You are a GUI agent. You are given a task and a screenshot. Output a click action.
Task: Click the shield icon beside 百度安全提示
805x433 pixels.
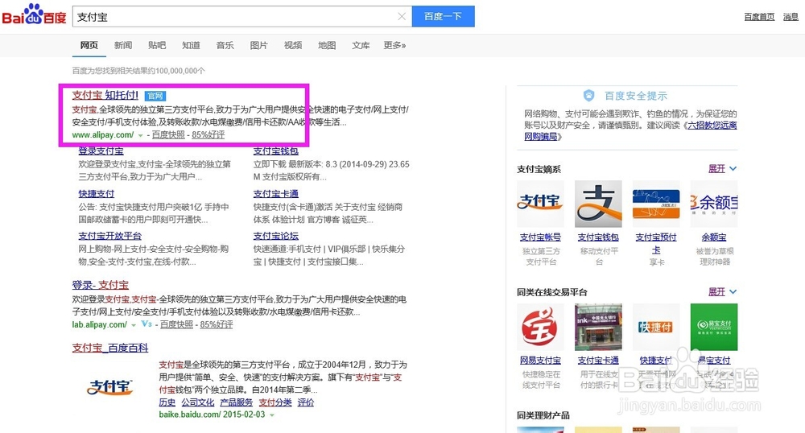[589, 96]
